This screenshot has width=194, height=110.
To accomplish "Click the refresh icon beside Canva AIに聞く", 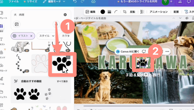I will 144,51.
